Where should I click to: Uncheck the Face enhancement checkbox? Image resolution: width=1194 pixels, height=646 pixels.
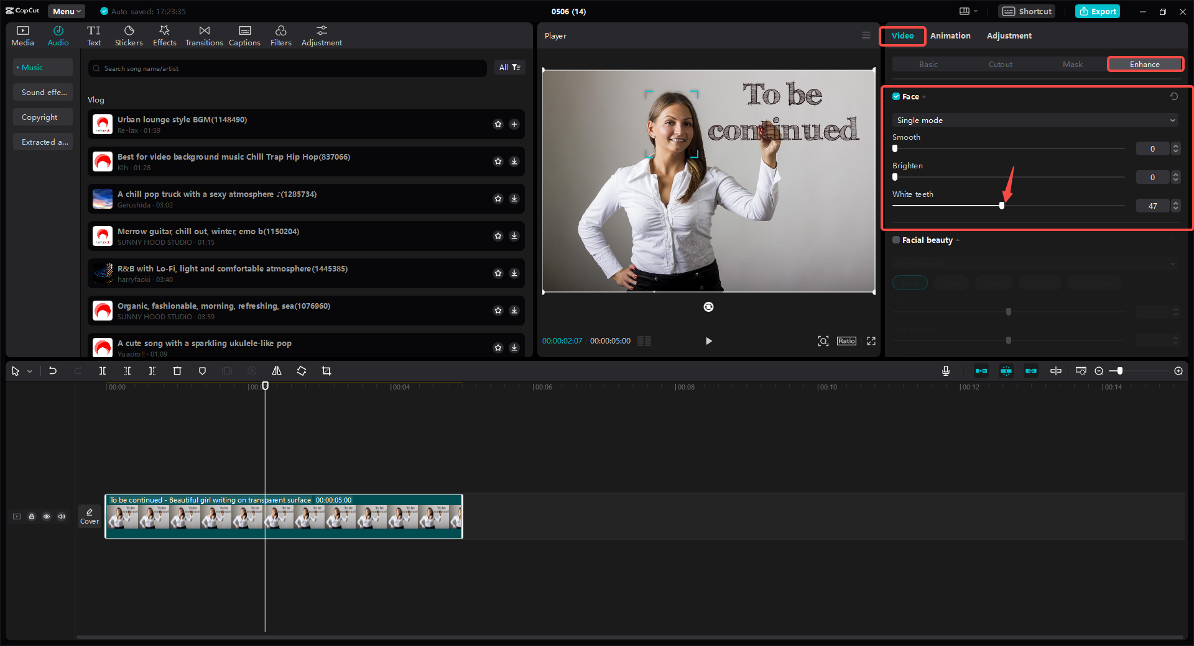click(x=896, y=96)
